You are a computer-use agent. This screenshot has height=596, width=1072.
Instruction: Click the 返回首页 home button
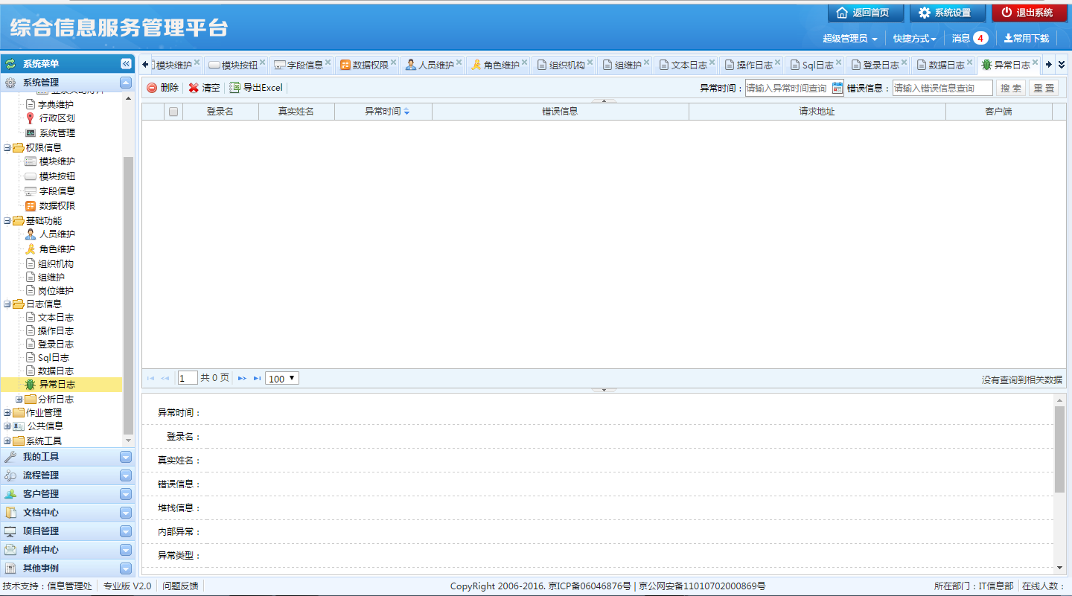tap(865, 13)
